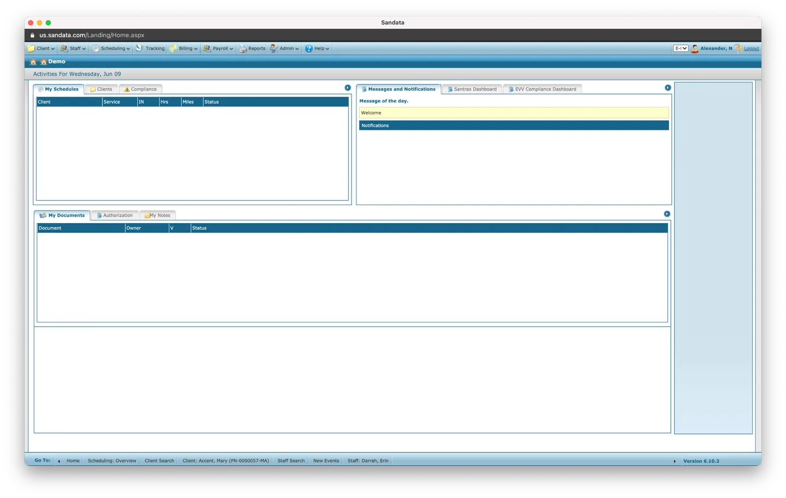This screenshot has width=786, height=498.
Task: Click the Help question mark icon
Action: (x=308, y=48)
